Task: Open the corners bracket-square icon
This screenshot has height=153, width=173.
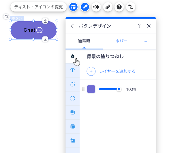Action: (x=73, y=98)
